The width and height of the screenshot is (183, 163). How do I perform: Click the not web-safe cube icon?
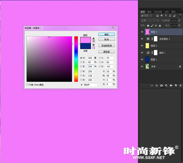tap(94, 45)
